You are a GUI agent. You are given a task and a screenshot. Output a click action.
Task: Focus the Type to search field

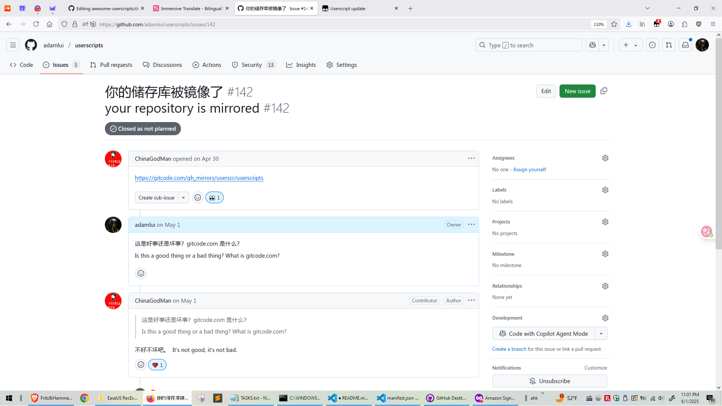528,45
